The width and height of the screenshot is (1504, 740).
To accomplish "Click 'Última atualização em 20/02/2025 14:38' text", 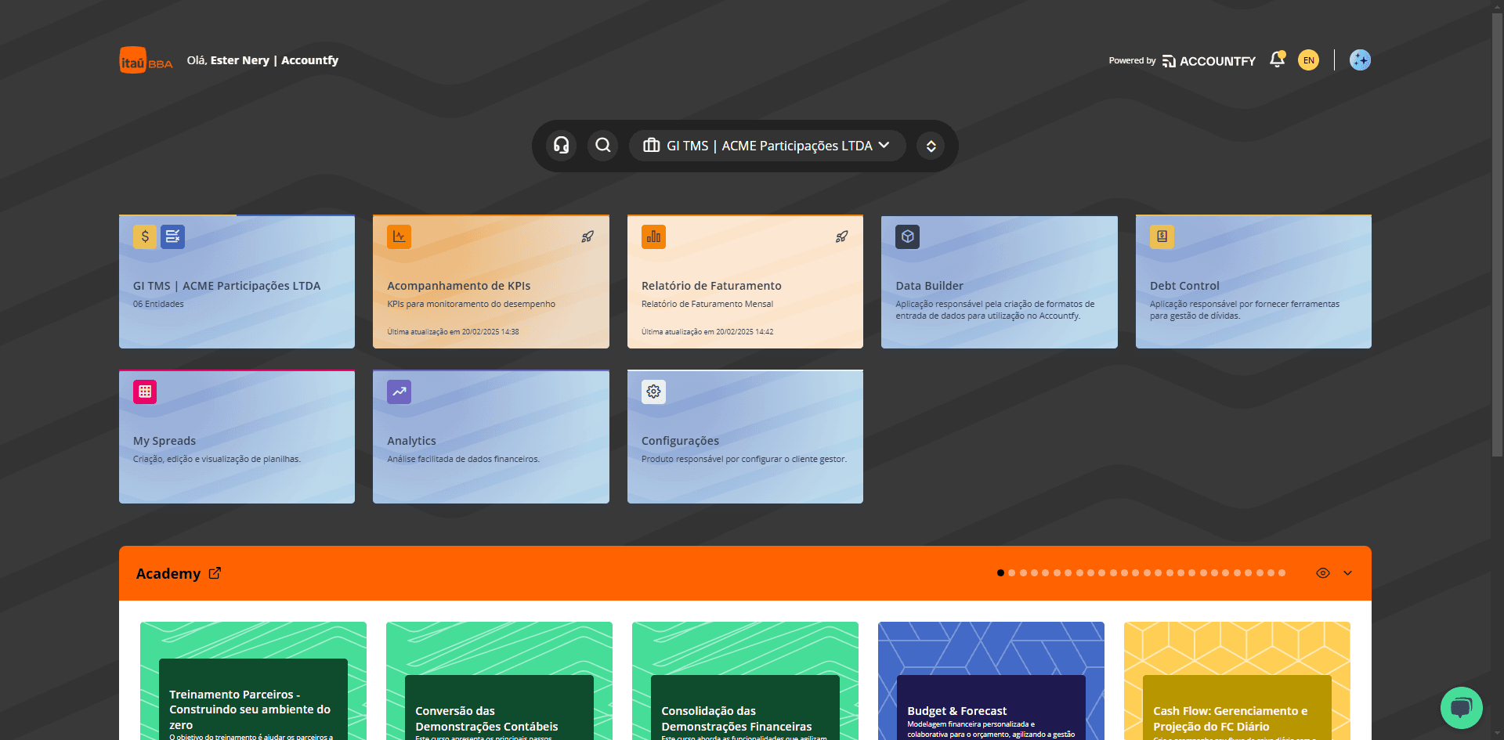I will click(x=453, y=332).
